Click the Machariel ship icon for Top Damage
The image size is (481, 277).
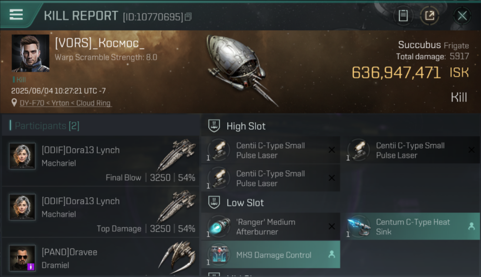tap(176, 207)
